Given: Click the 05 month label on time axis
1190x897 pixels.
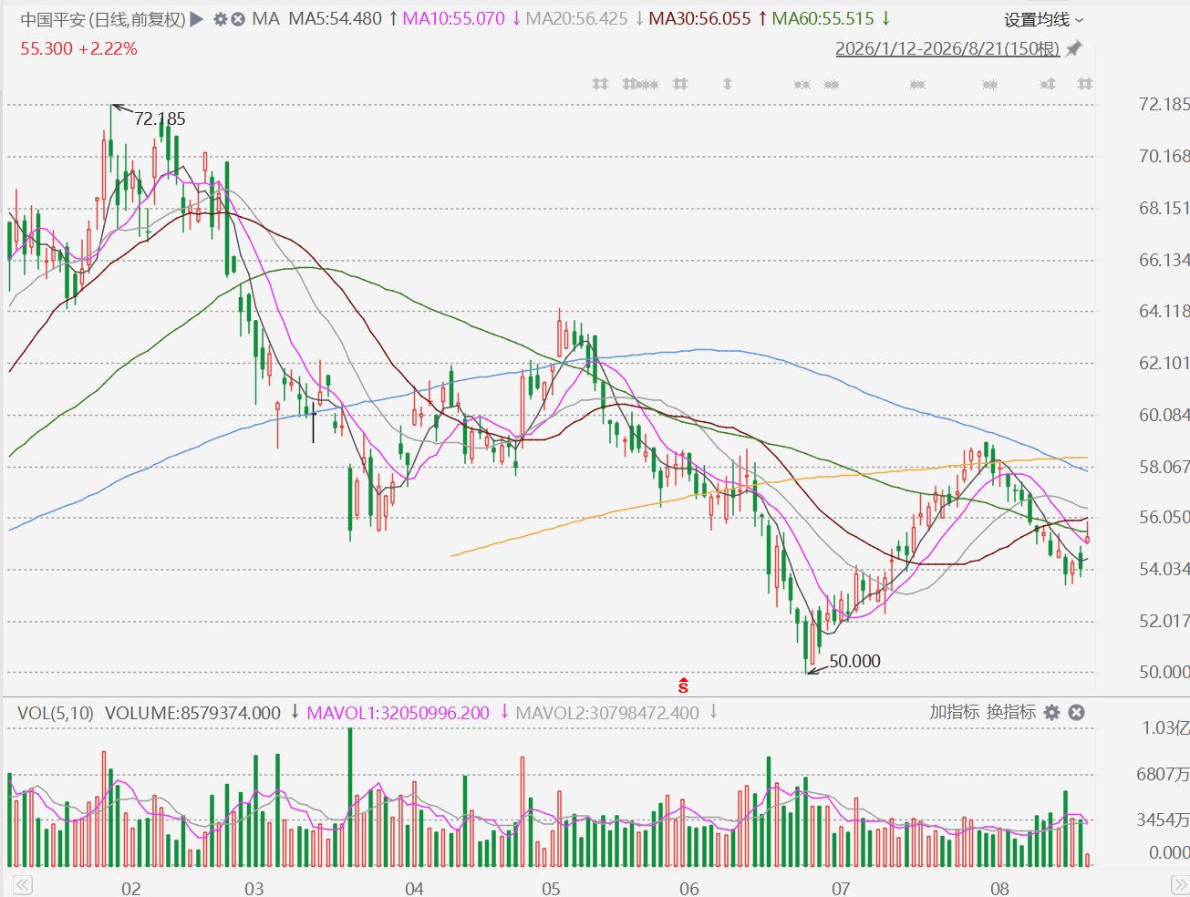Looking at the screenshot, I should pos(551,889).
